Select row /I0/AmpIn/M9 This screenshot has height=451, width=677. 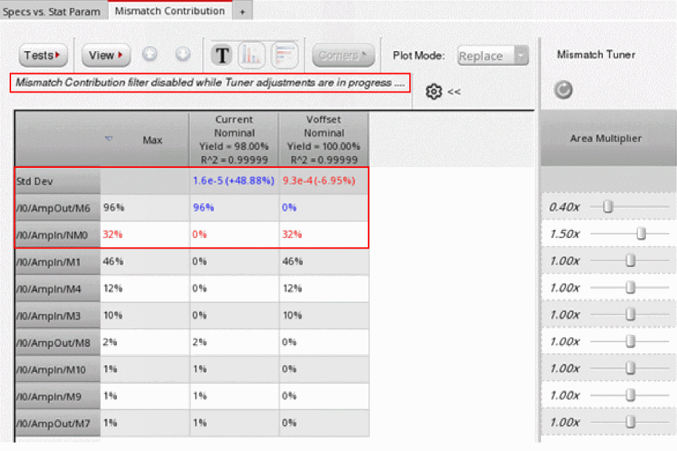(x=58, y=396)
